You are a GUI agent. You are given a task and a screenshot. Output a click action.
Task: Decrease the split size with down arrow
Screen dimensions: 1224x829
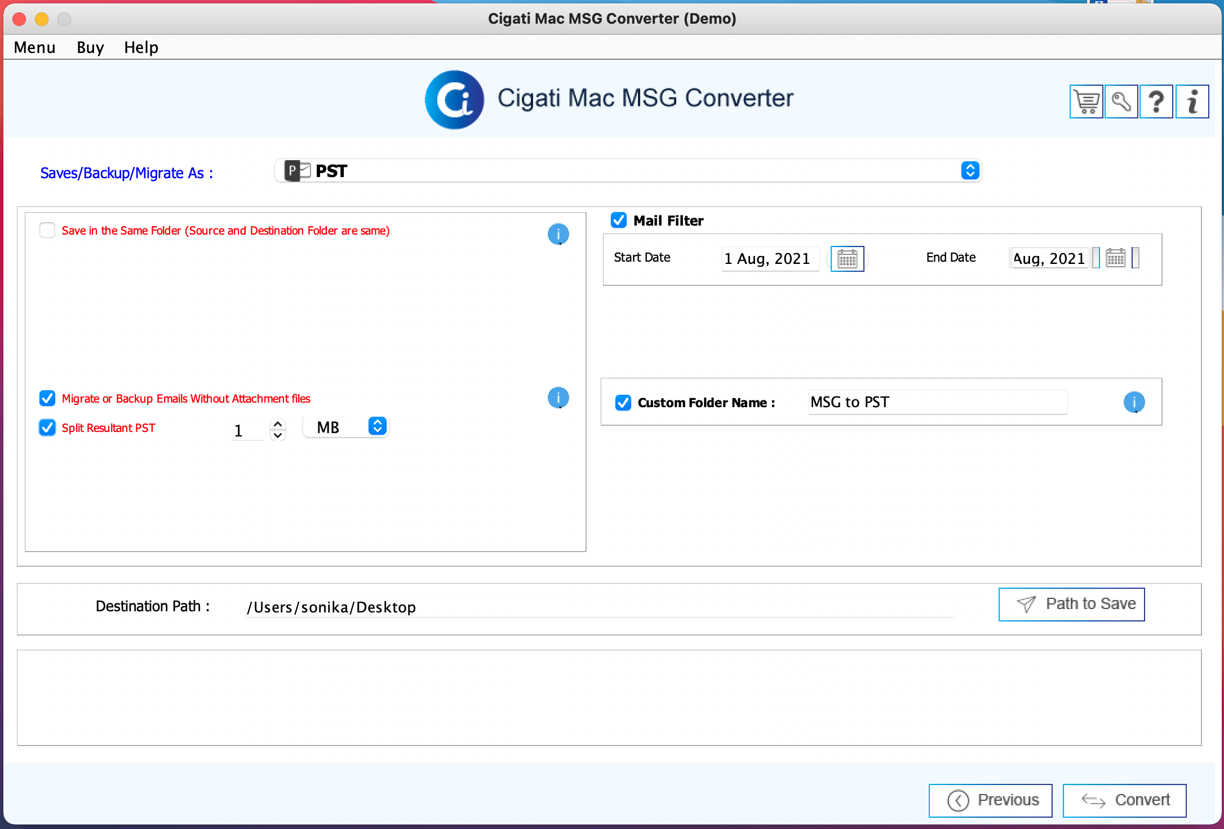(278, 435)
